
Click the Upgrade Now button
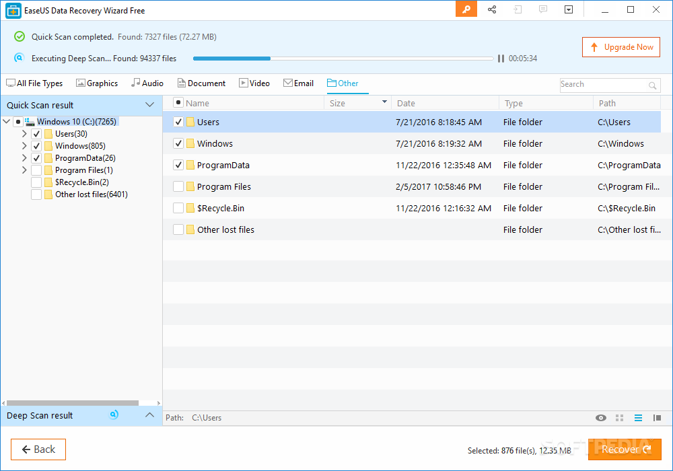click(621, 47)
